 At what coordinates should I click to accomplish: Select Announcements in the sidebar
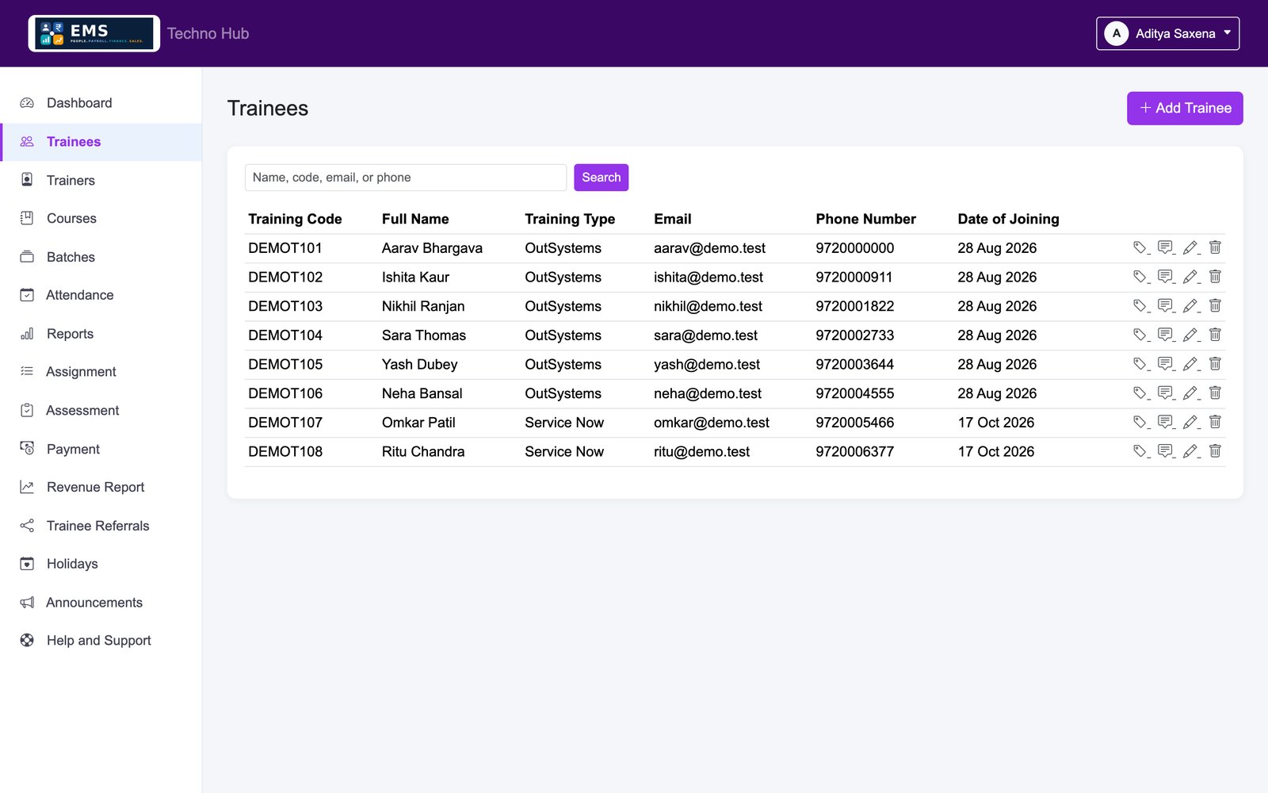[101, 603]
